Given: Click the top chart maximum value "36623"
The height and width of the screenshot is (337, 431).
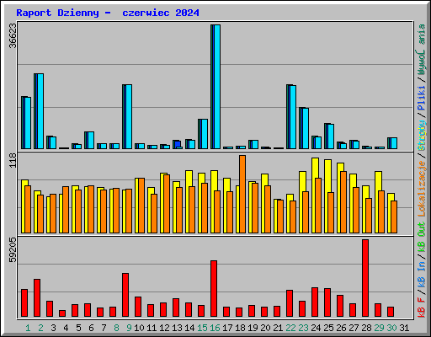Looking at the screenshot, I should [x=13, y=36].
